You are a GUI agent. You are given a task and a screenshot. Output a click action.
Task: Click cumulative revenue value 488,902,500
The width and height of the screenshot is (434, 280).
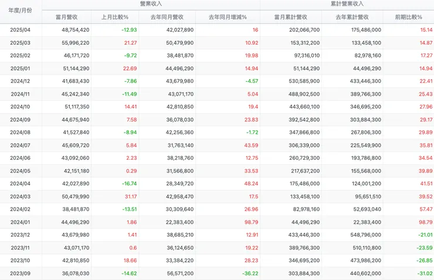coord(304,94)
